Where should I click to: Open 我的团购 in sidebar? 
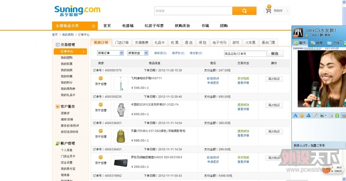coord(67,58)
